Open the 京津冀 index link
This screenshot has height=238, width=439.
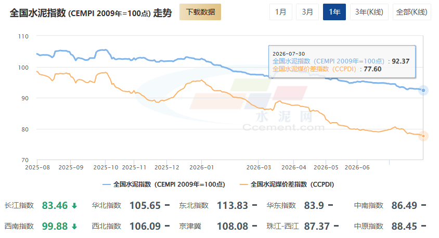[x=190, y=226]
